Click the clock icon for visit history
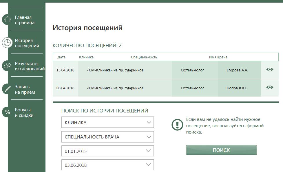Screen dimensions: 283x172 7,43
